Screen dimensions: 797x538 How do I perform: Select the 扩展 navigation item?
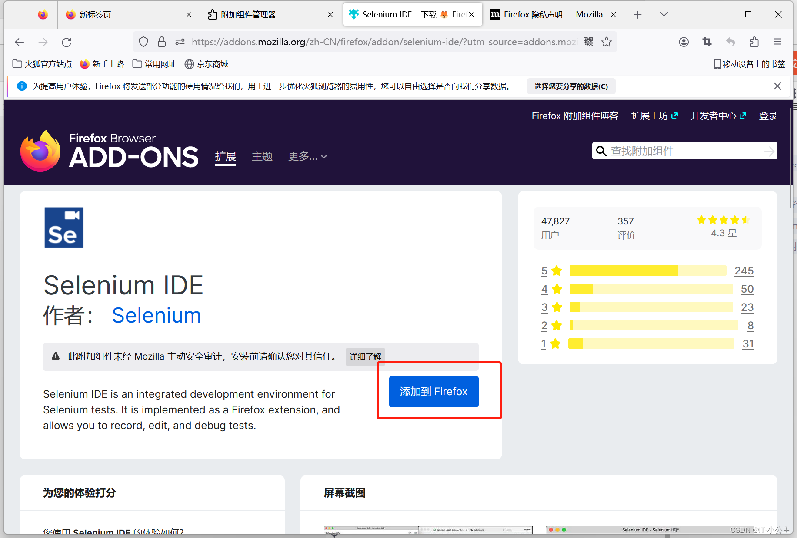pyautogui.click(x=226, y=156)
